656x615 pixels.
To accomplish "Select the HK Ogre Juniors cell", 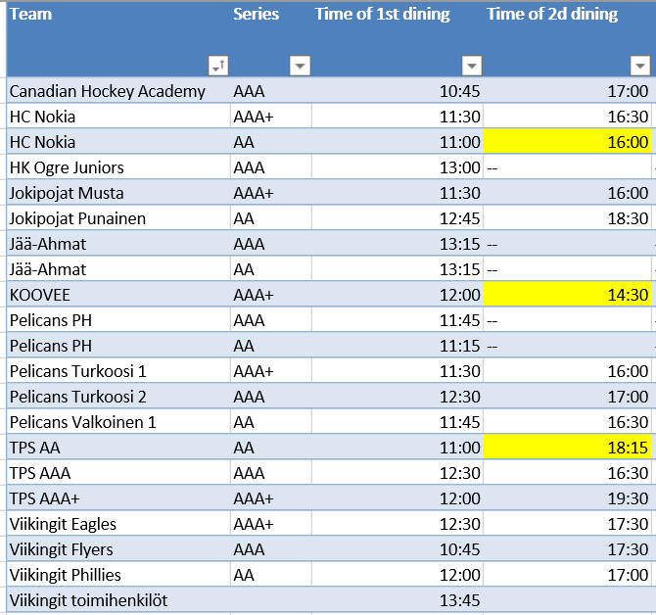I will 117,167.
